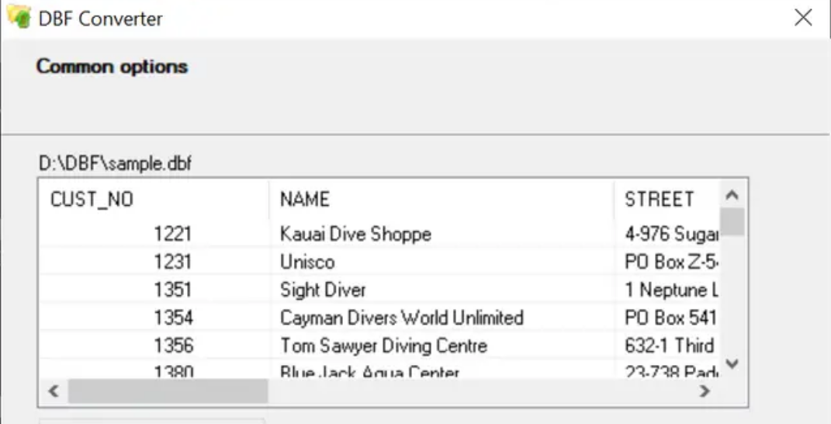This screenshot has height=424, width=831.
Task: Click customer number 1221 cell
Action: [172, 233]
